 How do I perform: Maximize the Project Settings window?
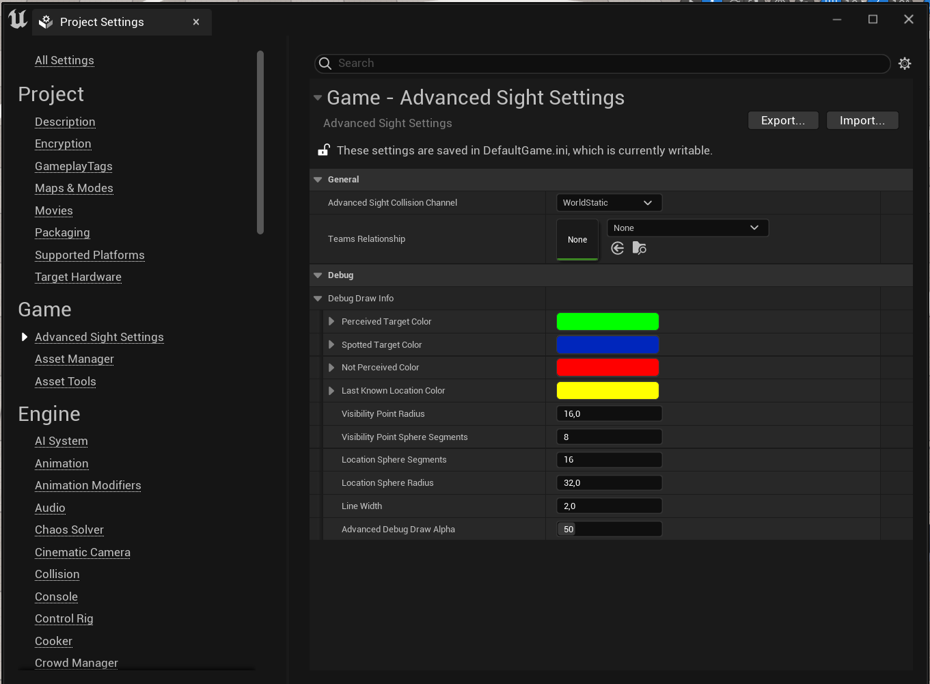pyautogui.click(x=873, y=19)
